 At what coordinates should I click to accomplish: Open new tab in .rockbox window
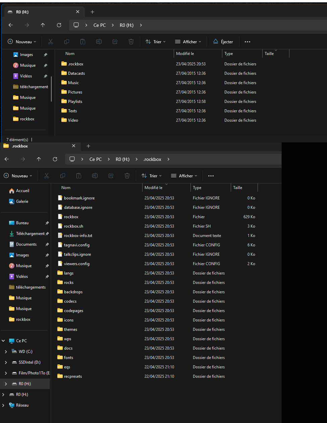pos(89,146)
